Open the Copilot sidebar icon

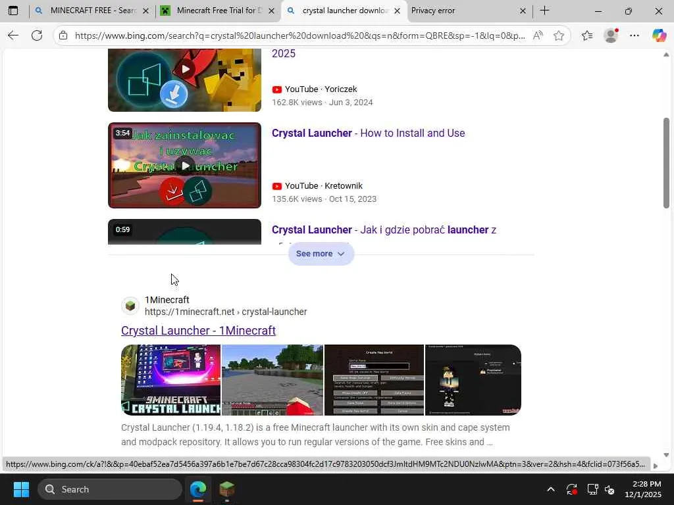(x=659, y=36)
